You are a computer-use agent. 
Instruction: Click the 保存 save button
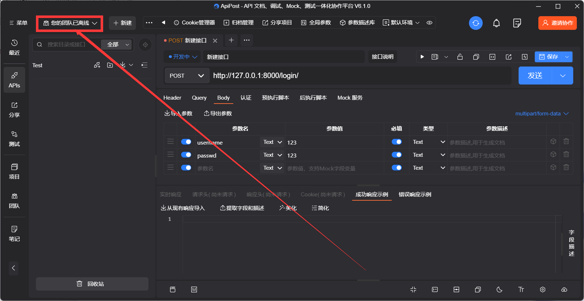click(x=548, y=57)
